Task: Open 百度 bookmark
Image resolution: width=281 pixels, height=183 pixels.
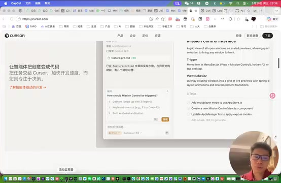Action: (17, 26)
